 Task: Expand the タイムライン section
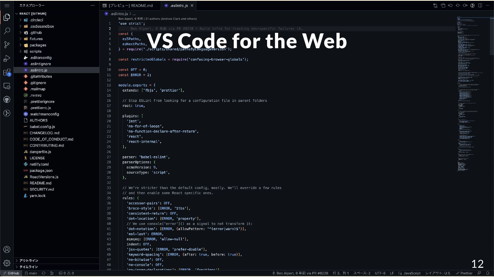(x=28, y=267)
